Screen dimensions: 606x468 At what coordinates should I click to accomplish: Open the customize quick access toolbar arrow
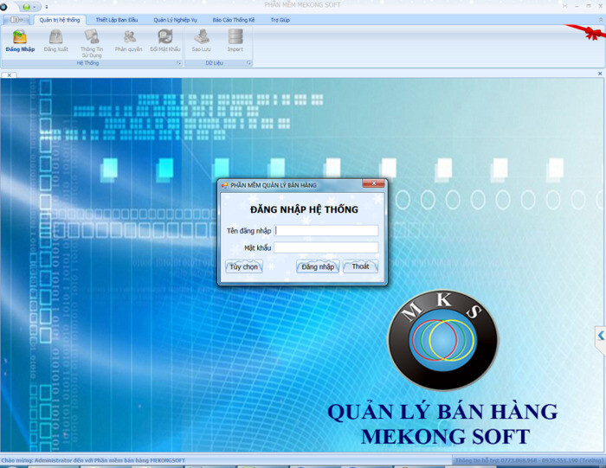tap(47, 7)
